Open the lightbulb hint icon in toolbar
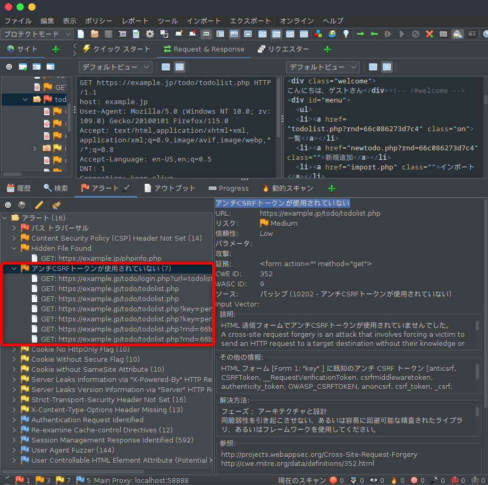 tap(346, 33)
